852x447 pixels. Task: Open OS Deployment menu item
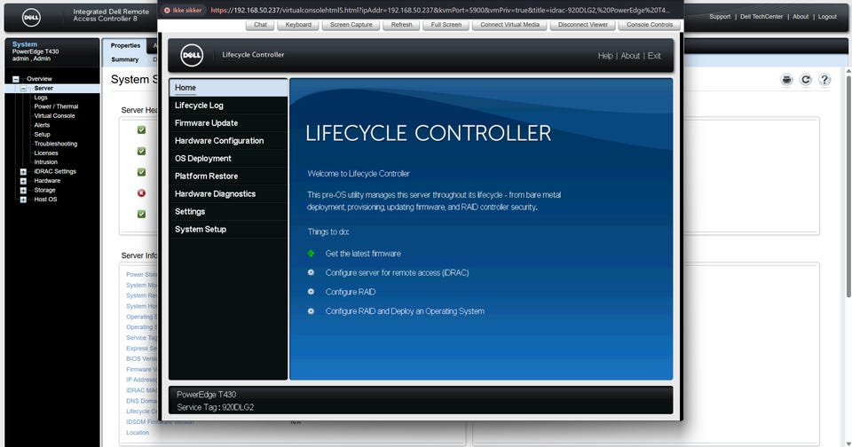click(228, 159)
